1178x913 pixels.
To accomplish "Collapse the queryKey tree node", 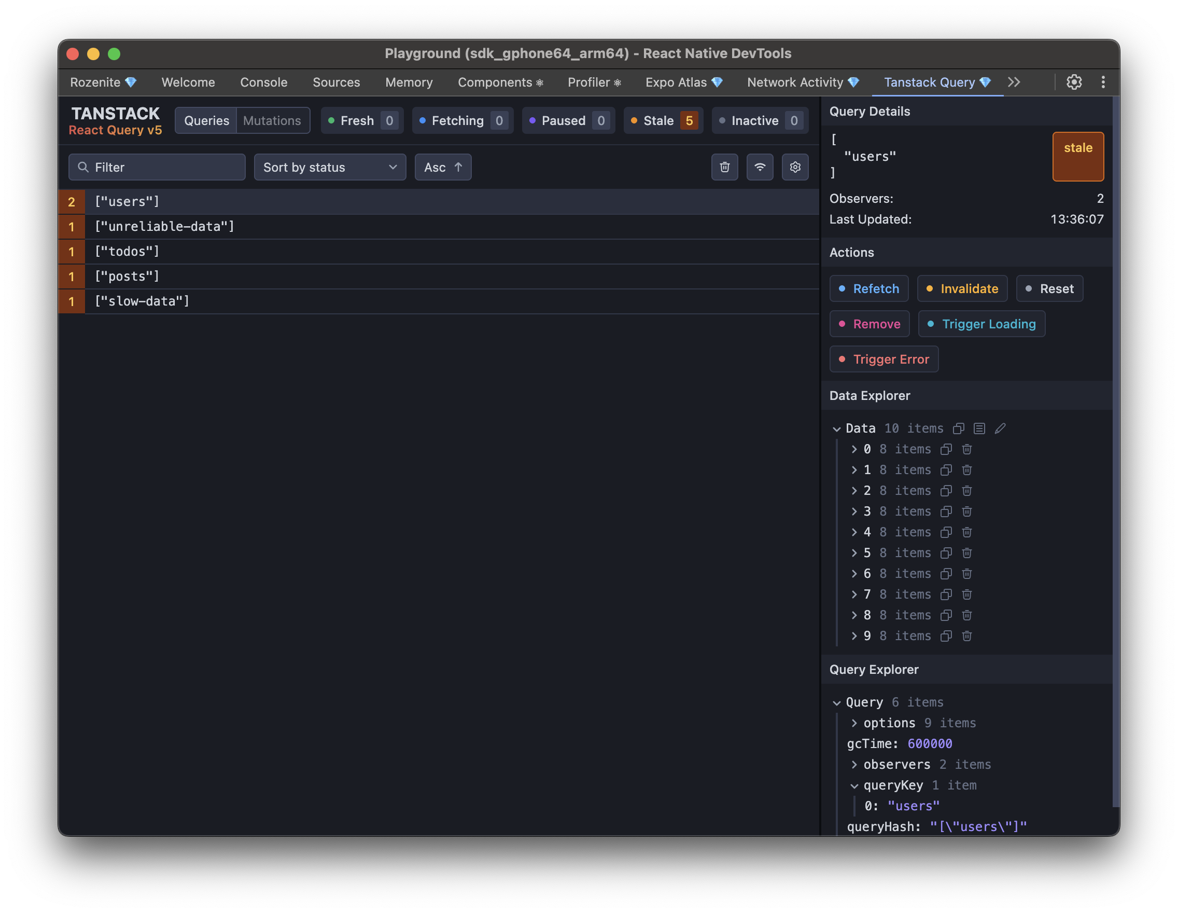I will (x=854, y=786).
